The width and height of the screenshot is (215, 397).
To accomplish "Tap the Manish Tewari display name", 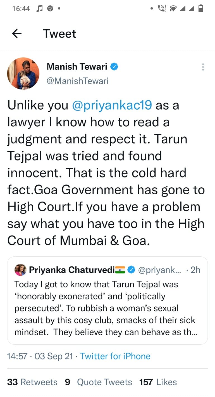I will click(x=77, y=67).
